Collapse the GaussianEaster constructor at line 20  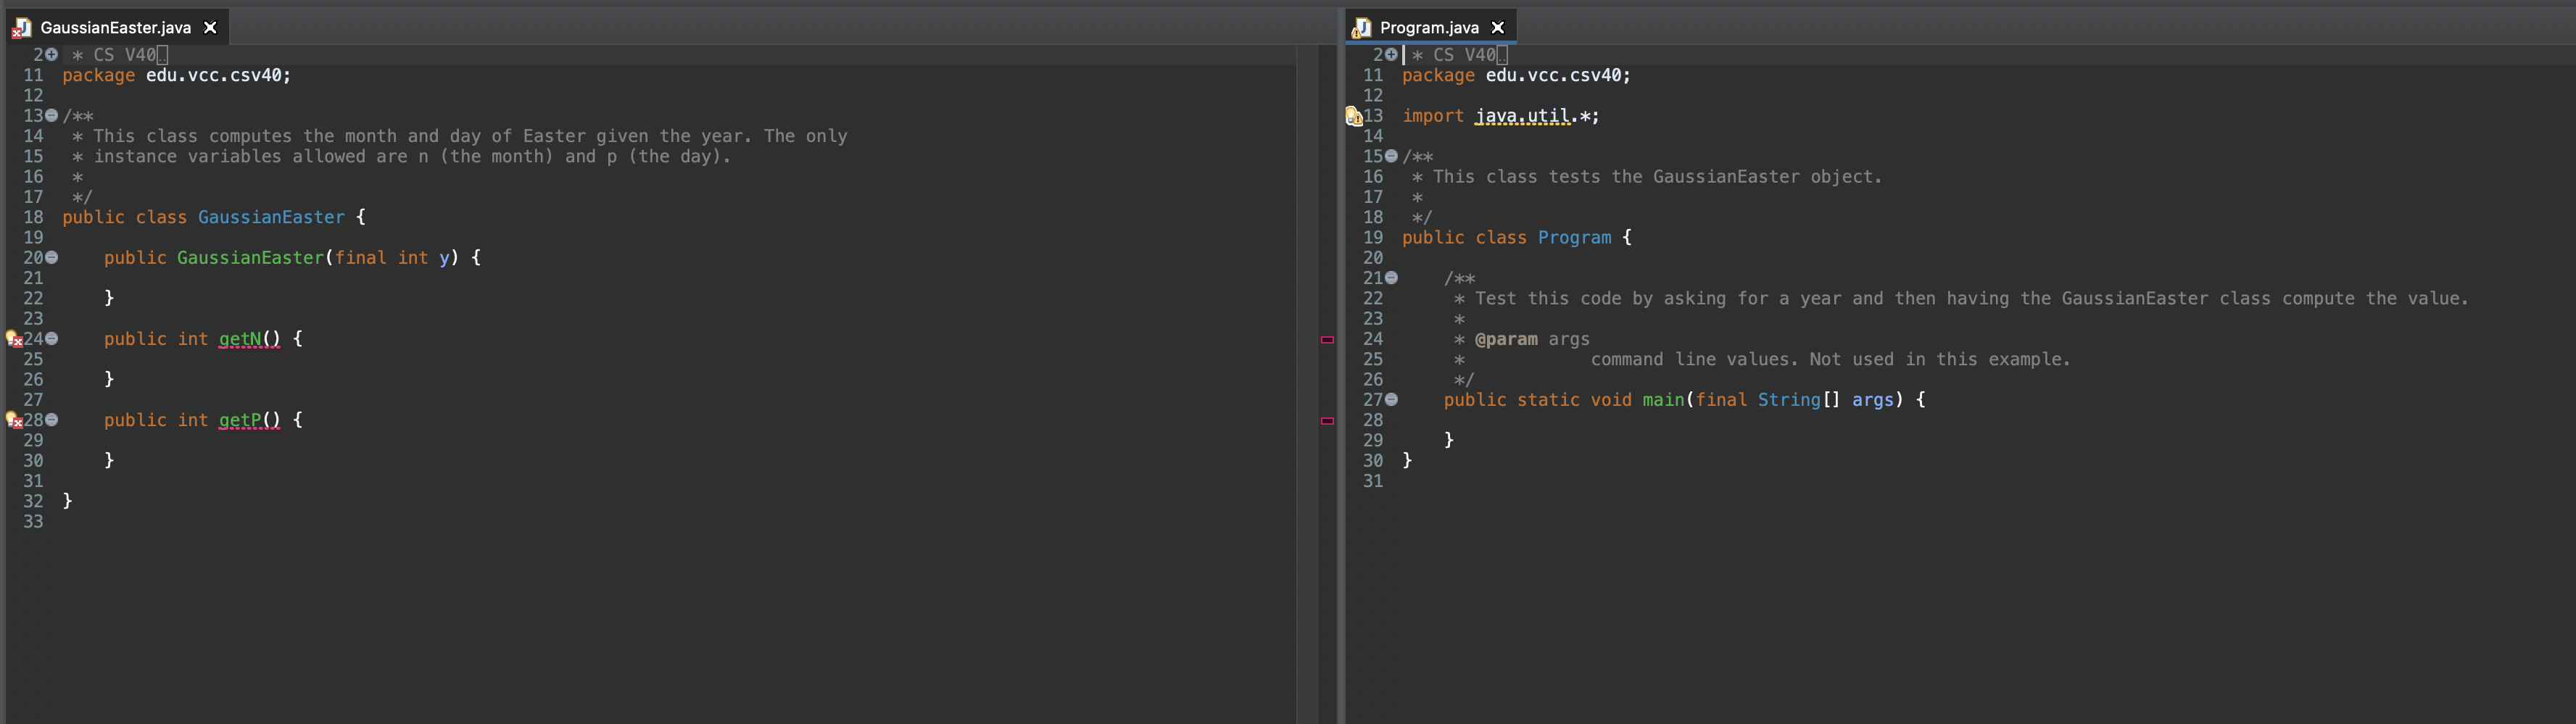point(51,258)
